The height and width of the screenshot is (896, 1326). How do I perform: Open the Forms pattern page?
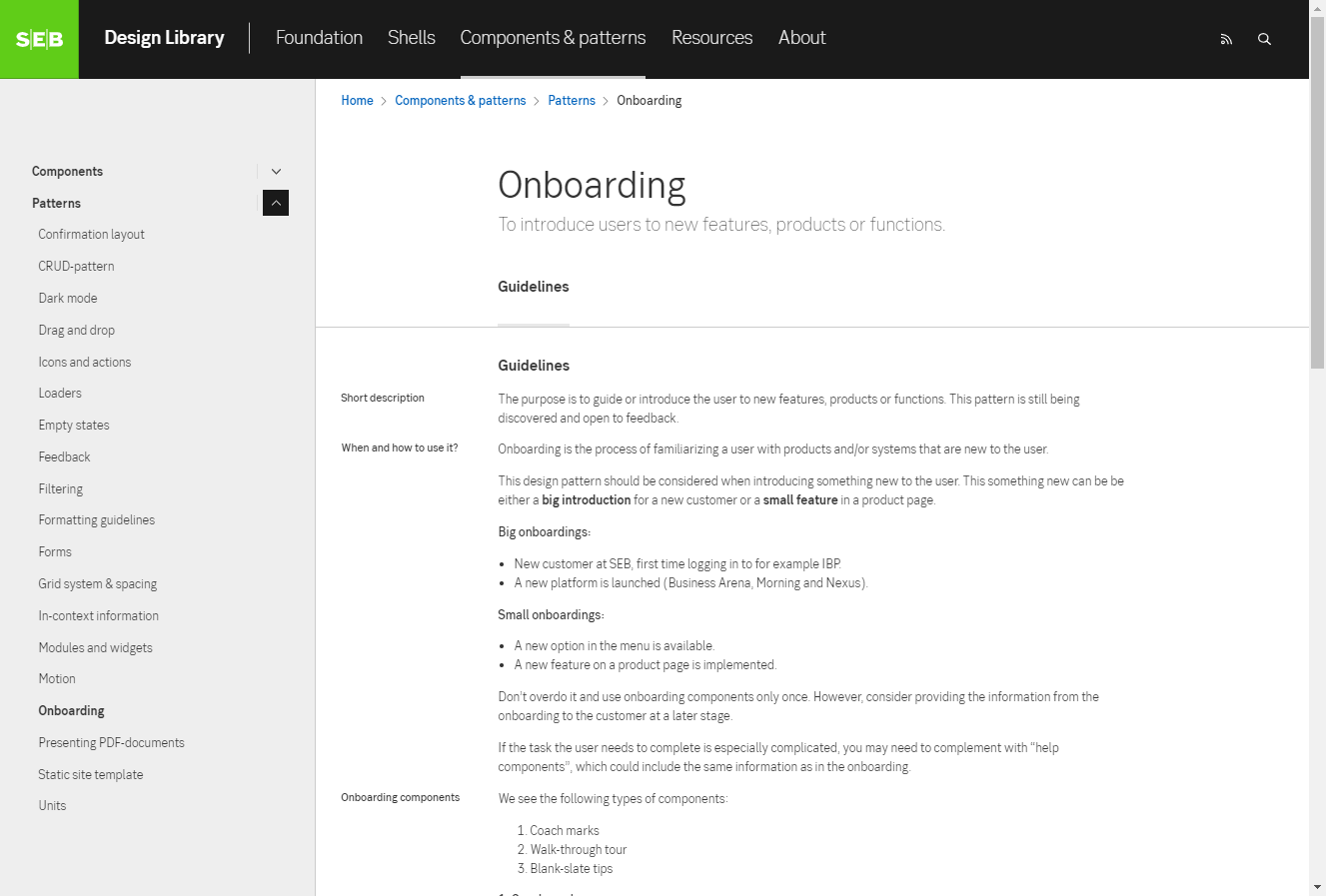point(55,551)
